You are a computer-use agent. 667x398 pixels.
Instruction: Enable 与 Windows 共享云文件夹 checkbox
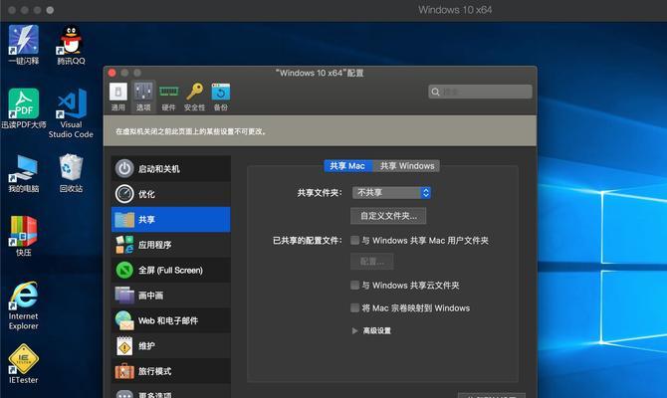point(354,285)
